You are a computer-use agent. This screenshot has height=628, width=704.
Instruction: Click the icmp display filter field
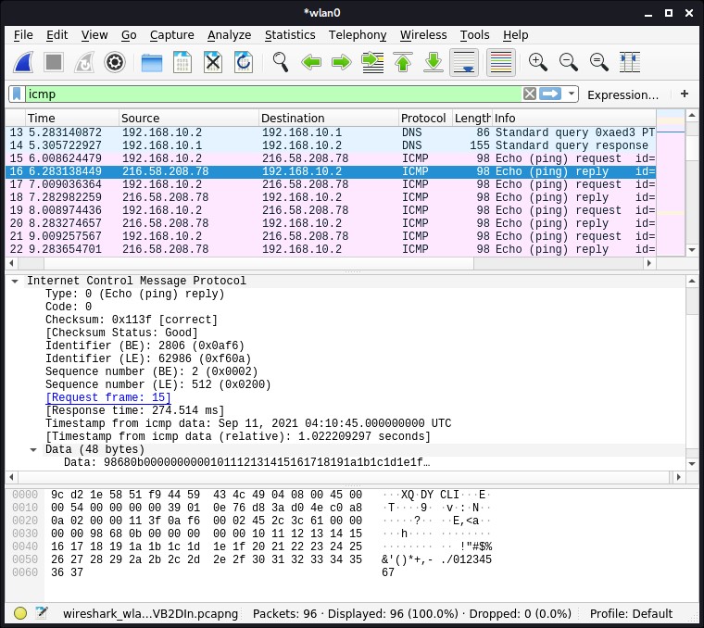(273, 94)
